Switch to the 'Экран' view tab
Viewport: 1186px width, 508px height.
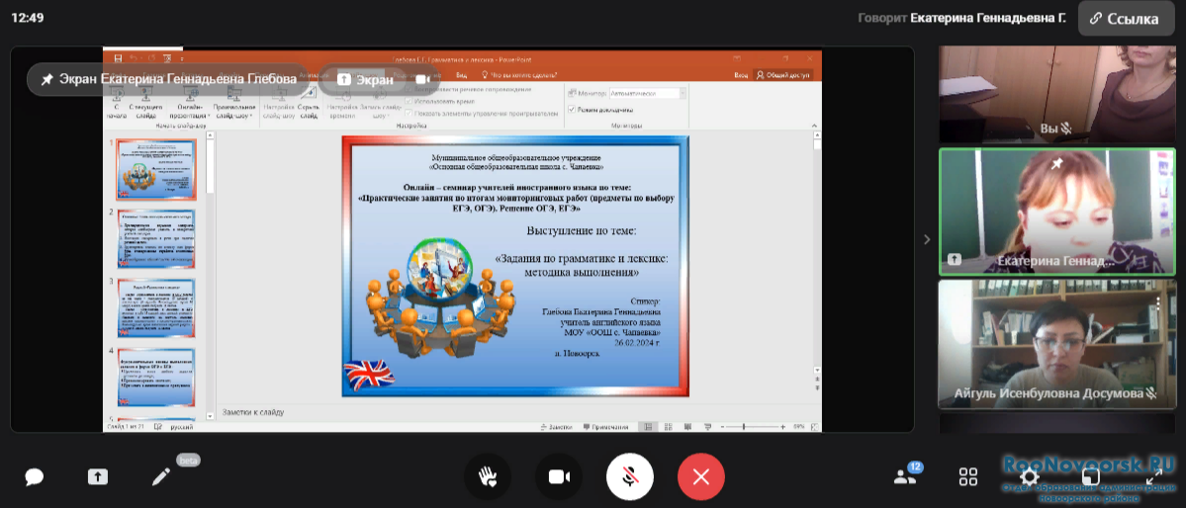point(365,79)
